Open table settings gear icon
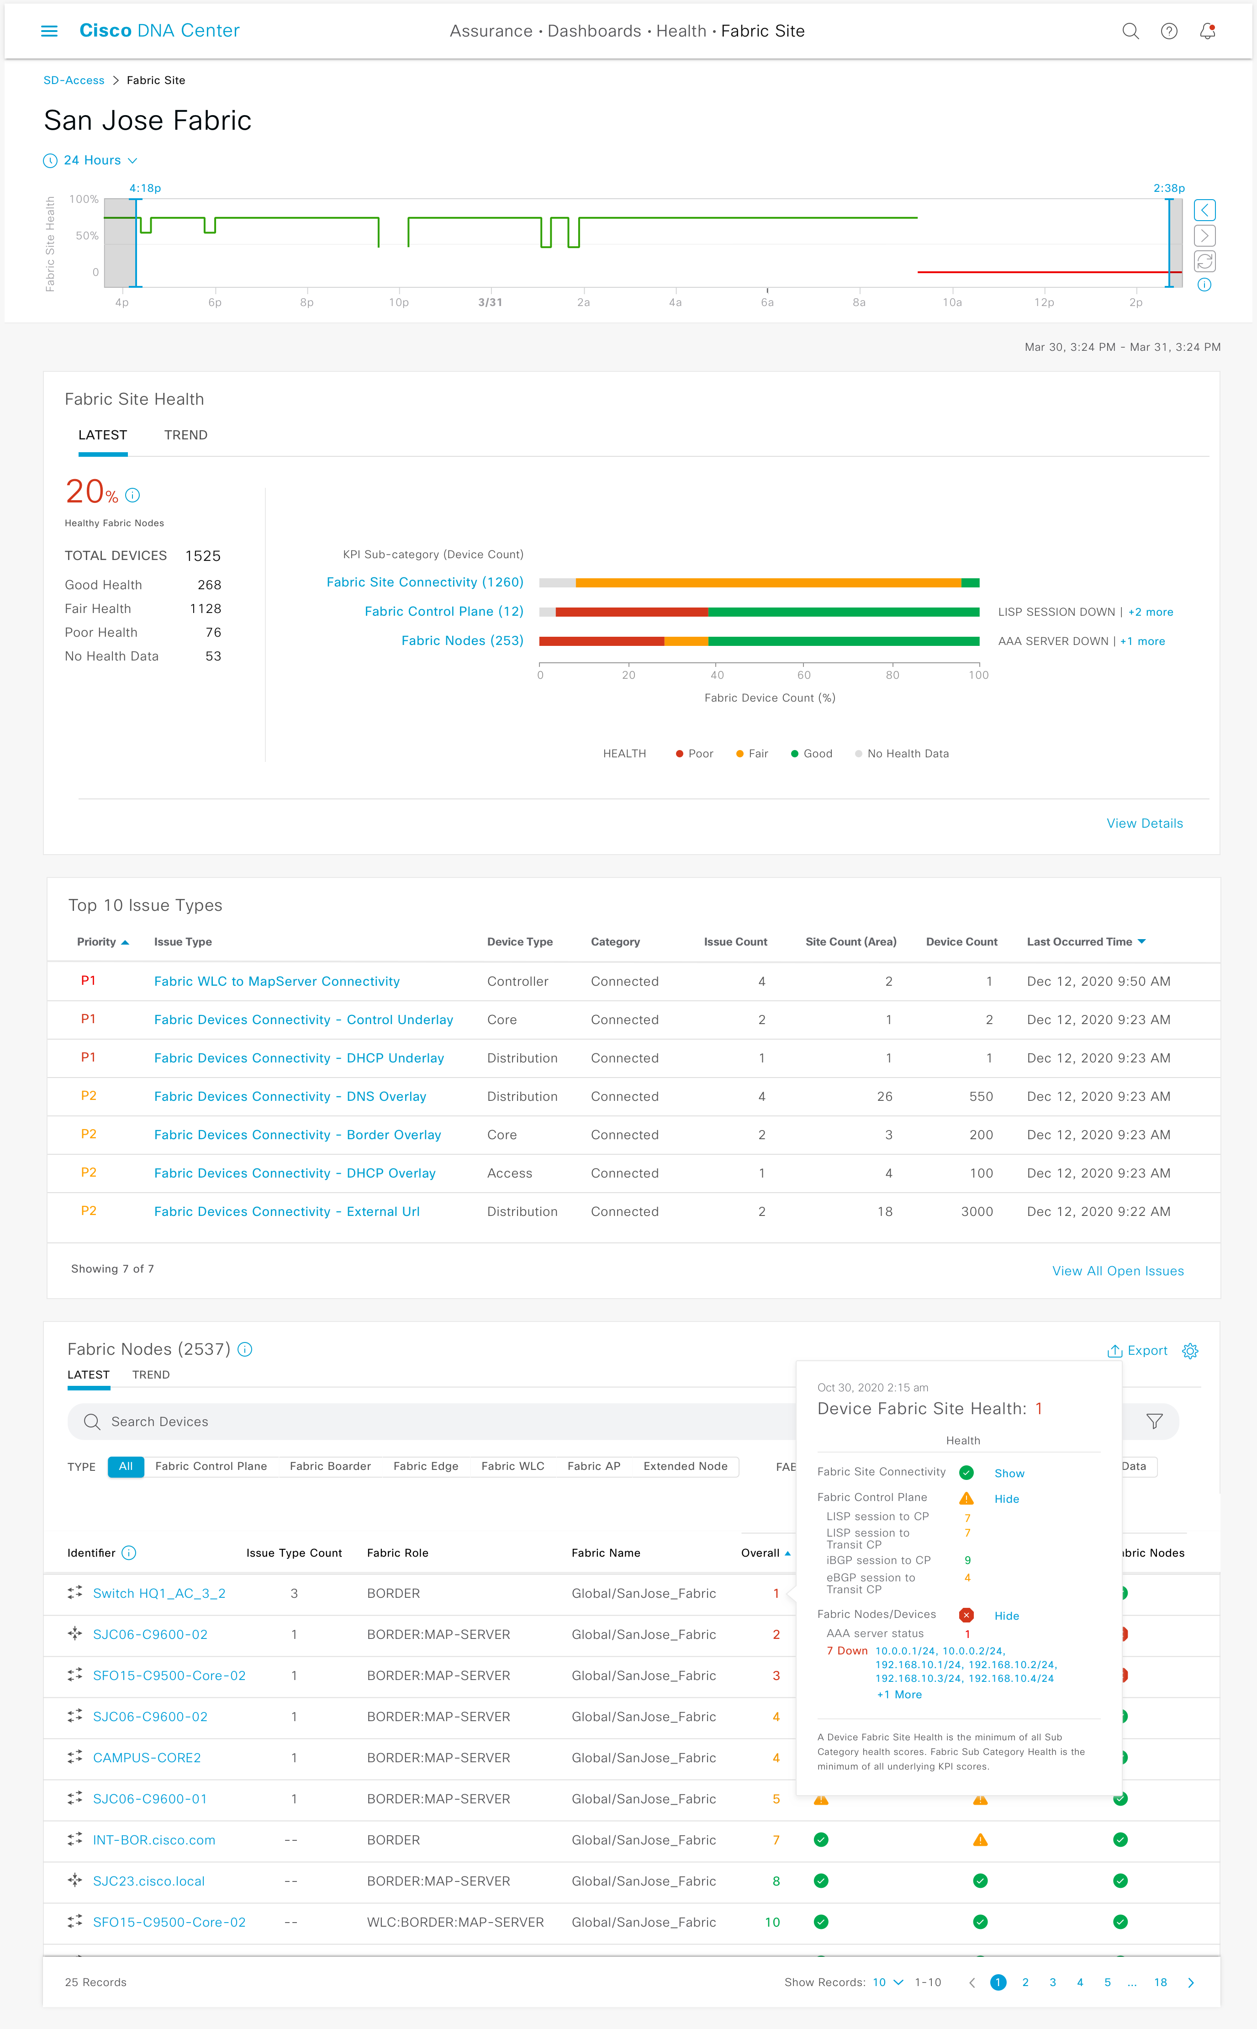The height and width of the screenshot is (2029, 1257). 1190,1351
